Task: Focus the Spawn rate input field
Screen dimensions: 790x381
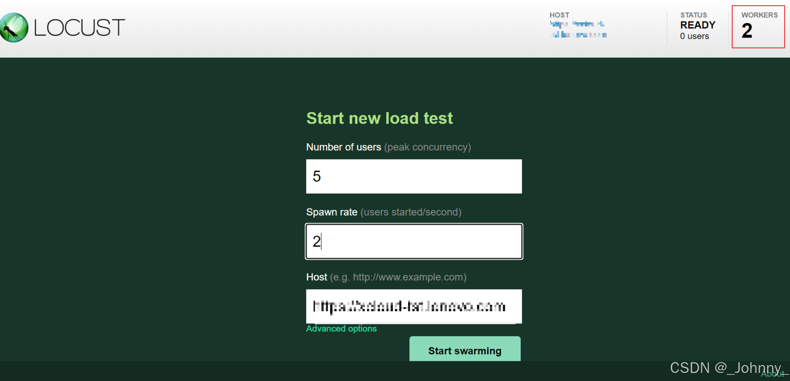Action: [x=414, y=242]
